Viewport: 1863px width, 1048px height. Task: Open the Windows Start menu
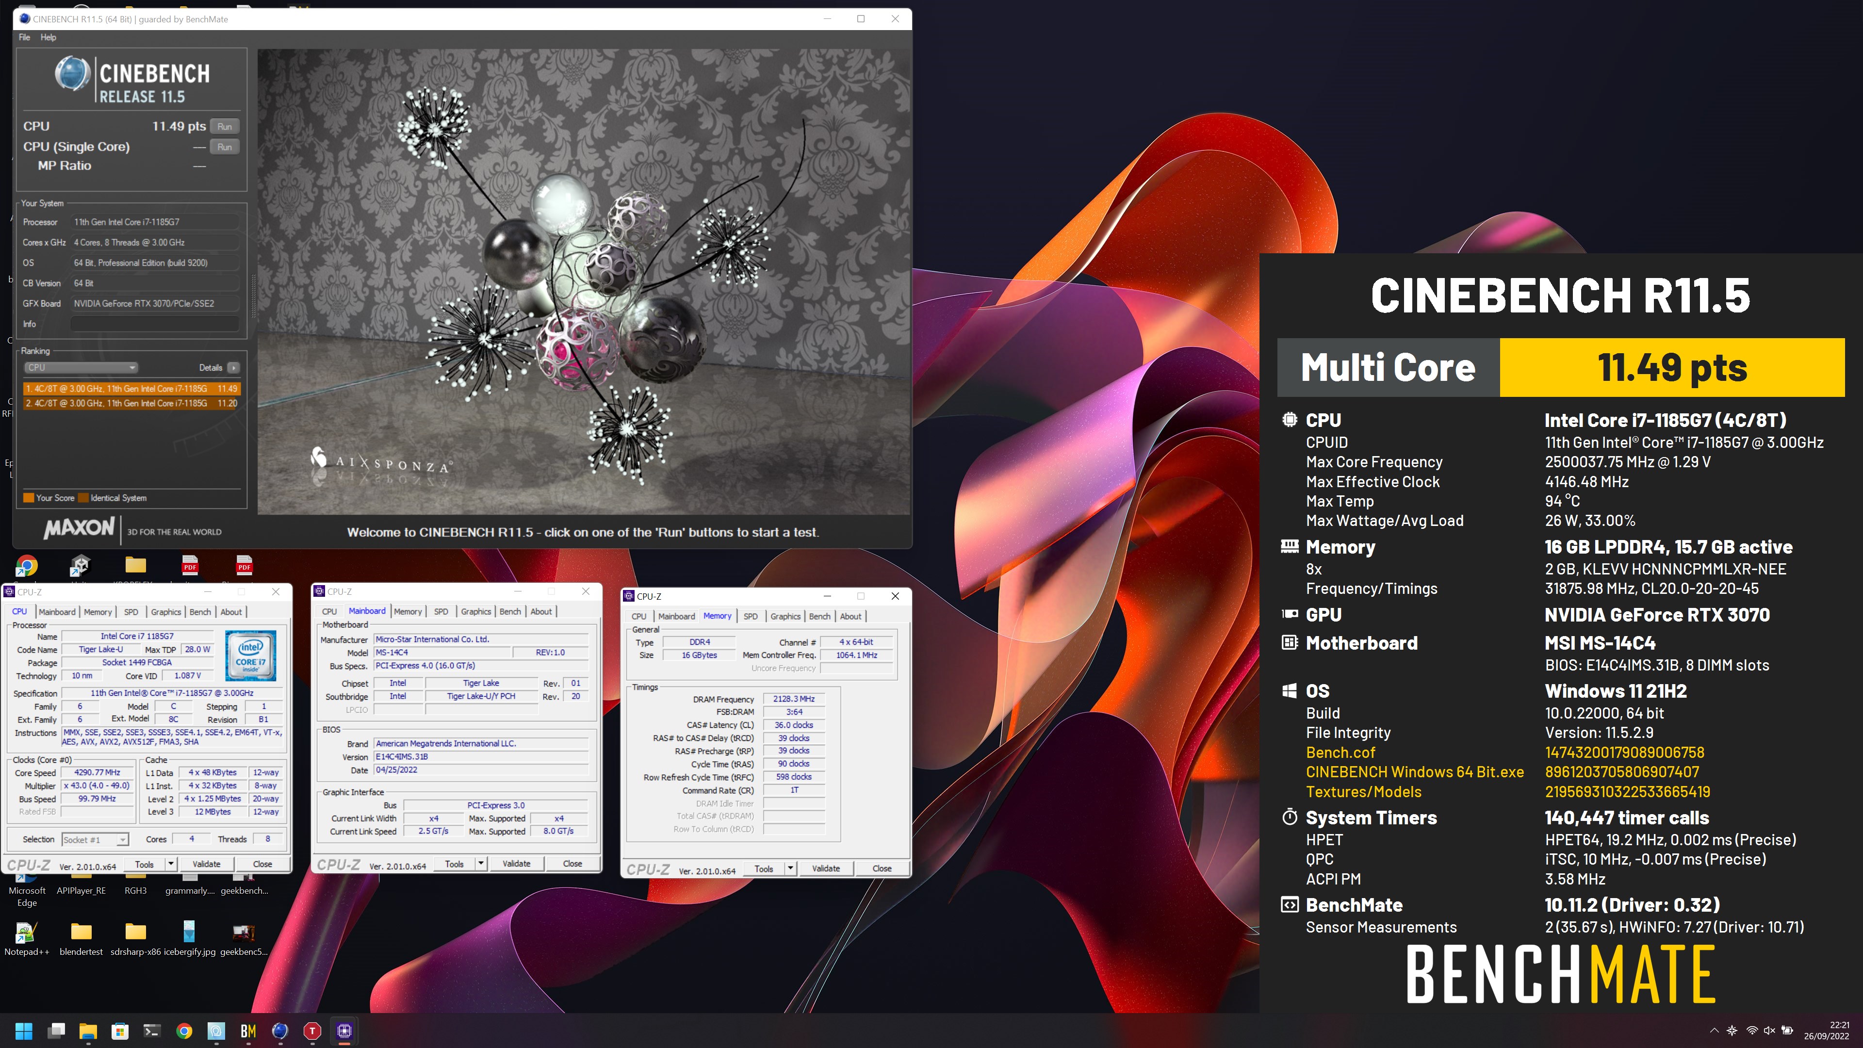coord(24,1031)
